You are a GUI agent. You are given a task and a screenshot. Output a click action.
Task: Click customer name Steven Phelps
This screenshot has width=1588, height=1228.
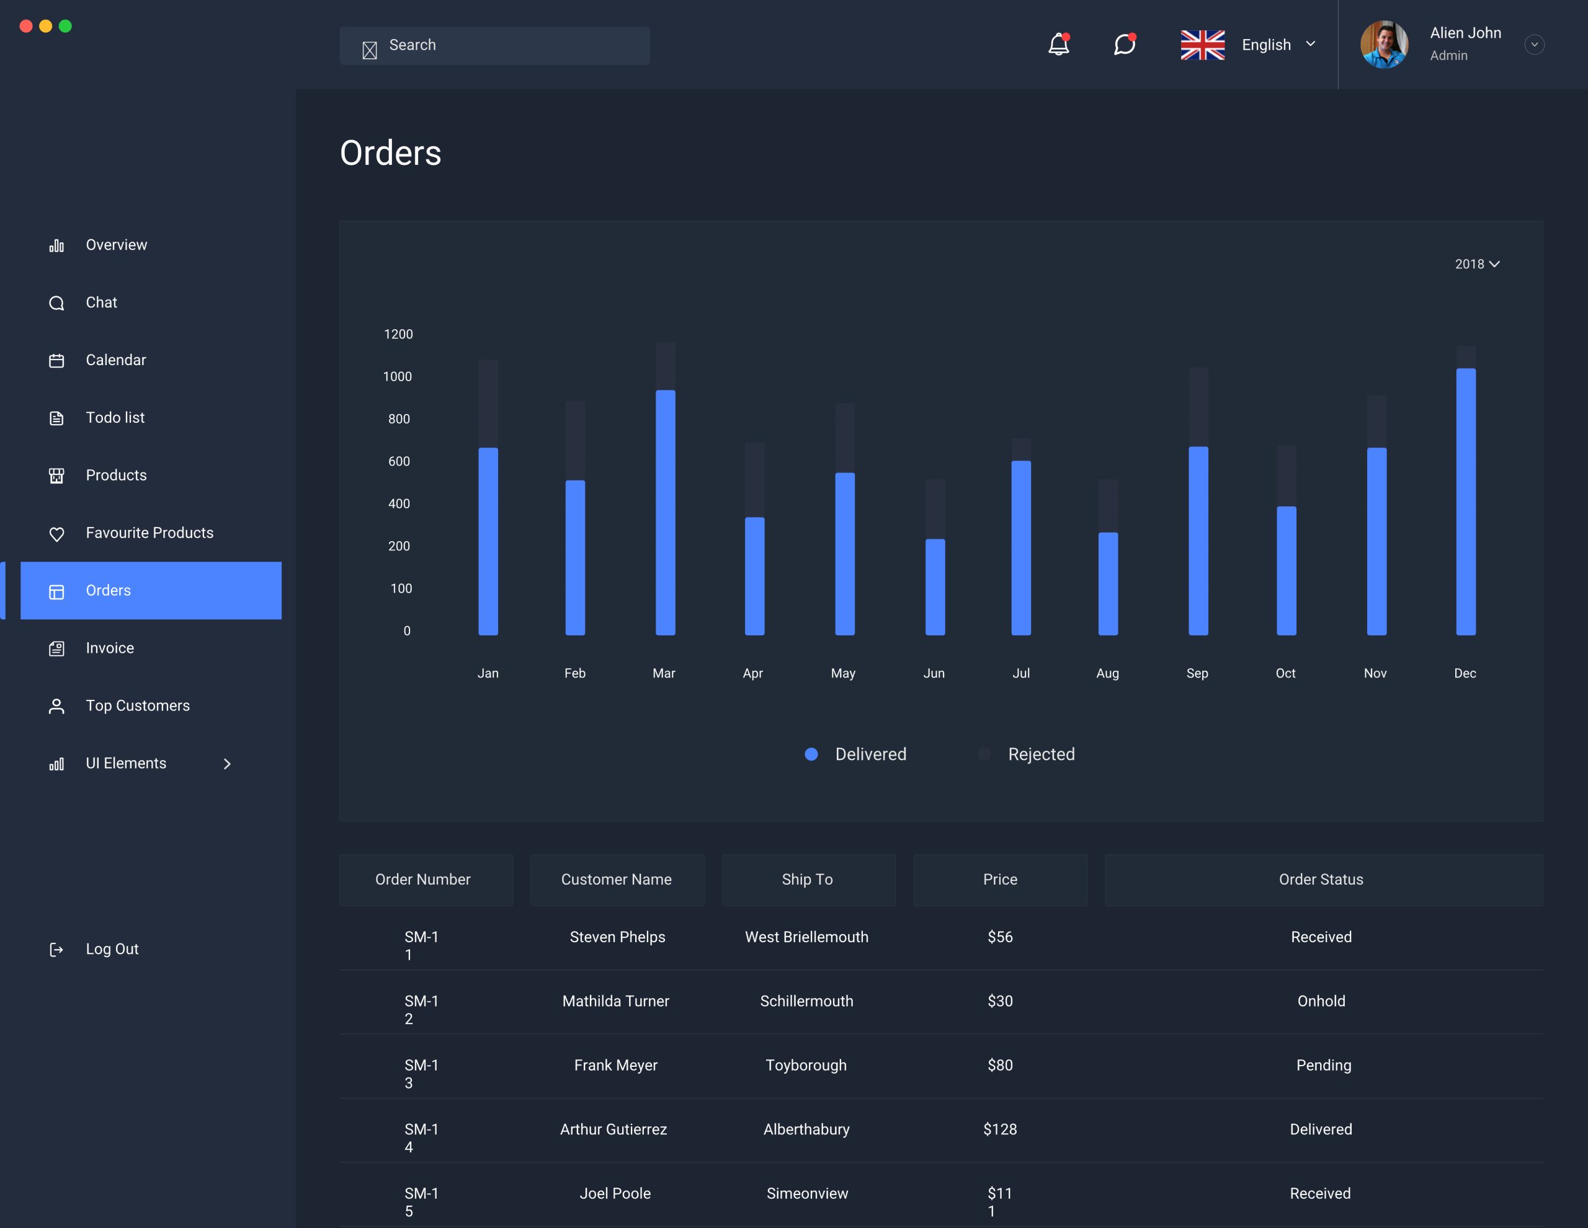617,937
